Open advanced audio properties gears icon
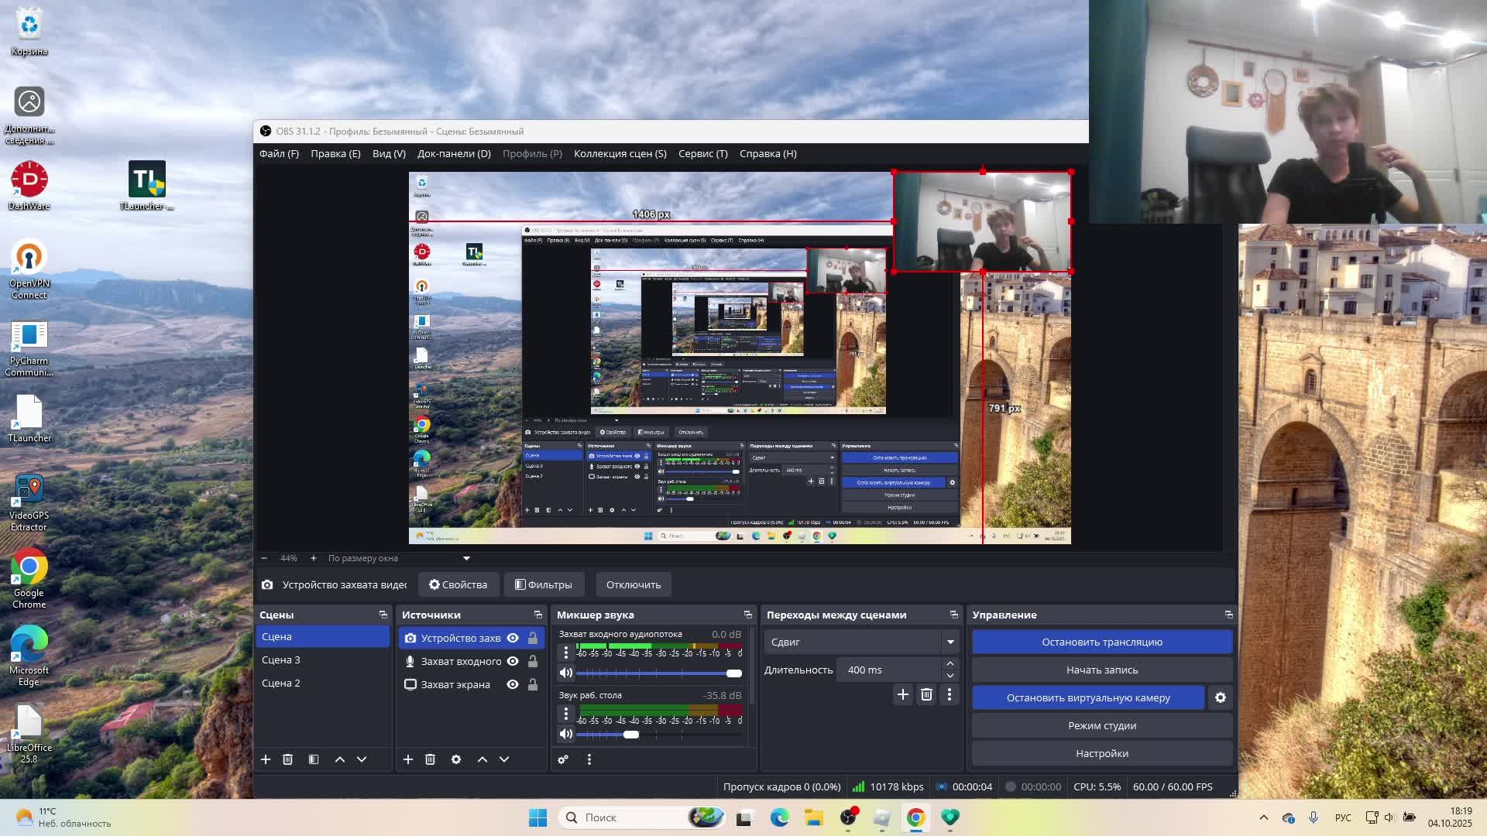1487x836 pixels. (563, 759)
